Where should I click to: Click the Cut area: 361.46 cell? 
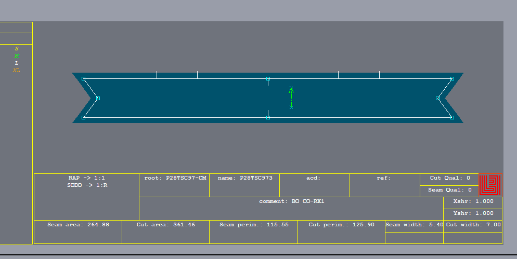click(x=165, y=232)
